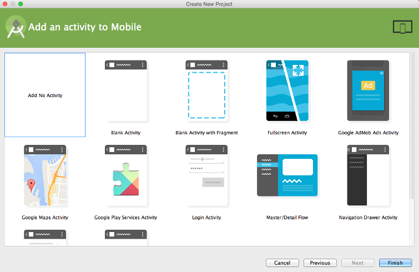Choose the Blank Activity template icon
Screen dimensions: 419x272
pos(126,91)
